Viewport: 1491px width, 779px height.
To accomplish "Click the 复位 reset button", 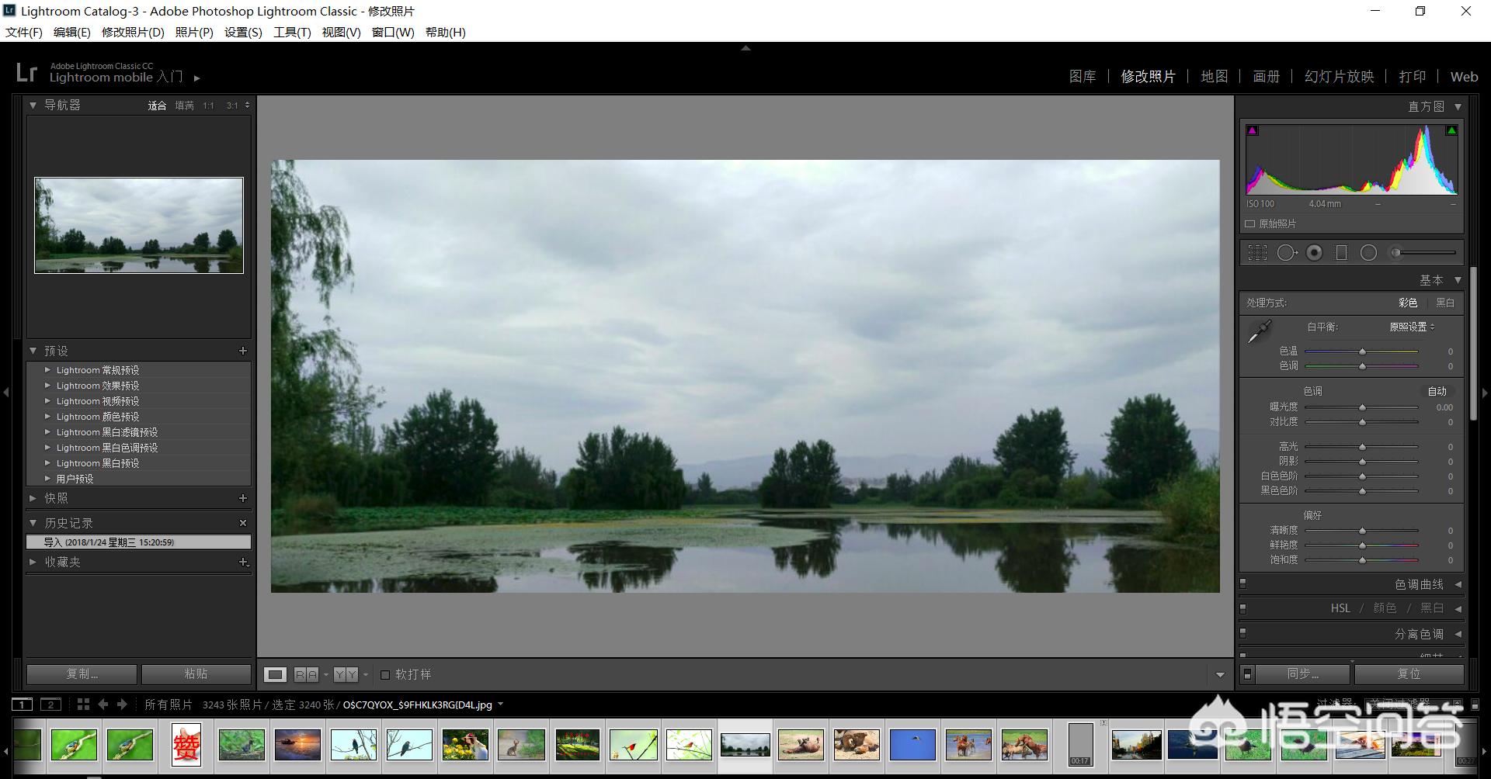I will pos(1409,673).
